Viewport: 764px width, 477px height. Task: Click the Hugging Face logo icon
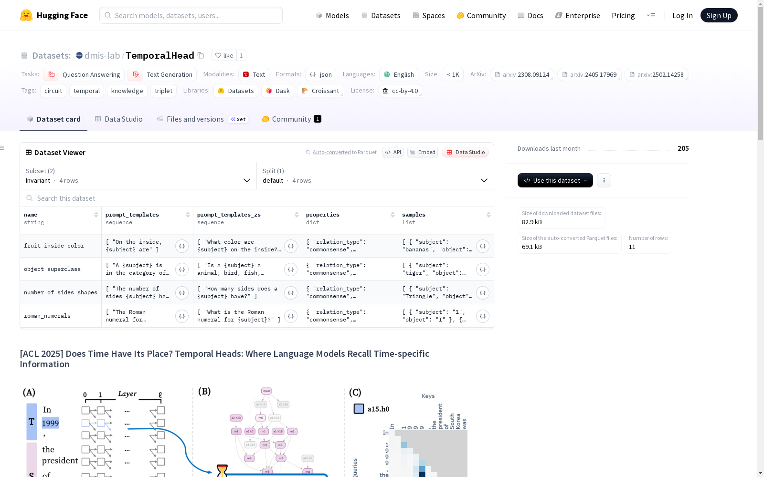26,15
